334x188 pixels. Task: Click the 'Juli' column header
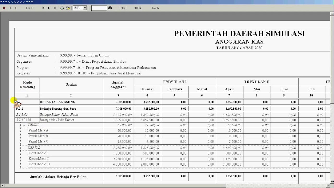(312, 89)
